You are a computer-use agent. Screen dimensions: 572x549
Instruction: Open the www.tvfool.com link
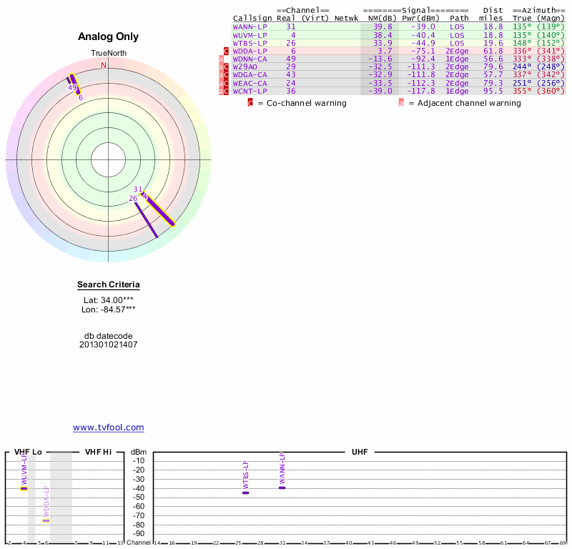109,427
